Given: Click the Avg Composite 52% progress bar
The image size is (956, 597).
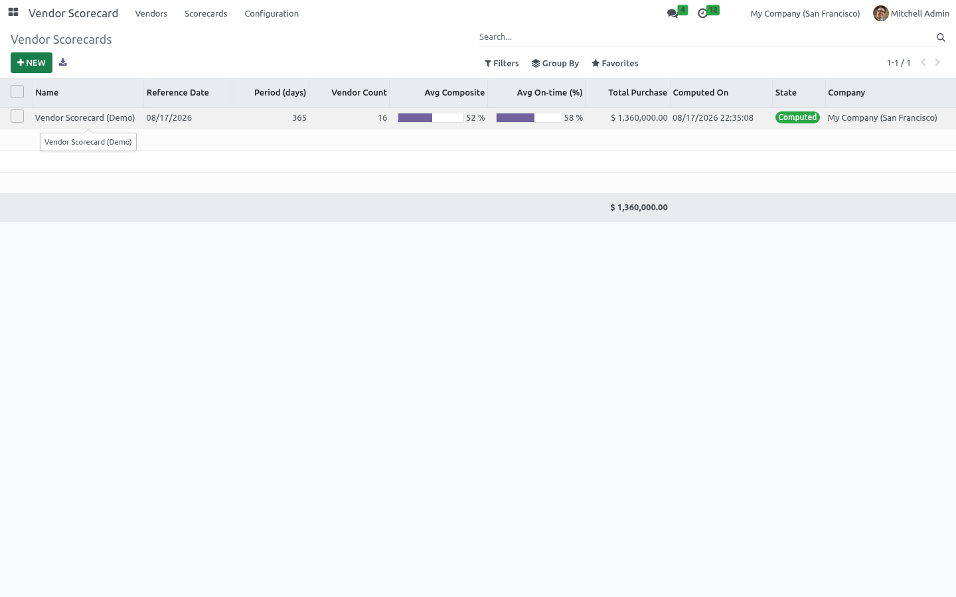Looking at the screenshot, I should click(x=430, y=117).
